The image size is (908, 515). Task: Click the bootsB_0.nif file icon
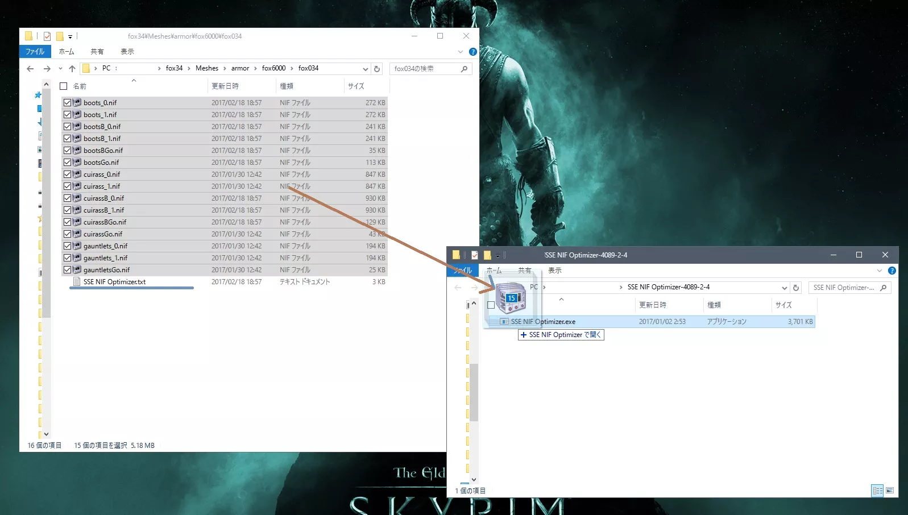(x=77, y=127)
